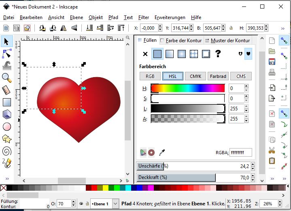Select the Zoom magnifier tool
This screenshot has width=291, height=211.
(6, 77)
